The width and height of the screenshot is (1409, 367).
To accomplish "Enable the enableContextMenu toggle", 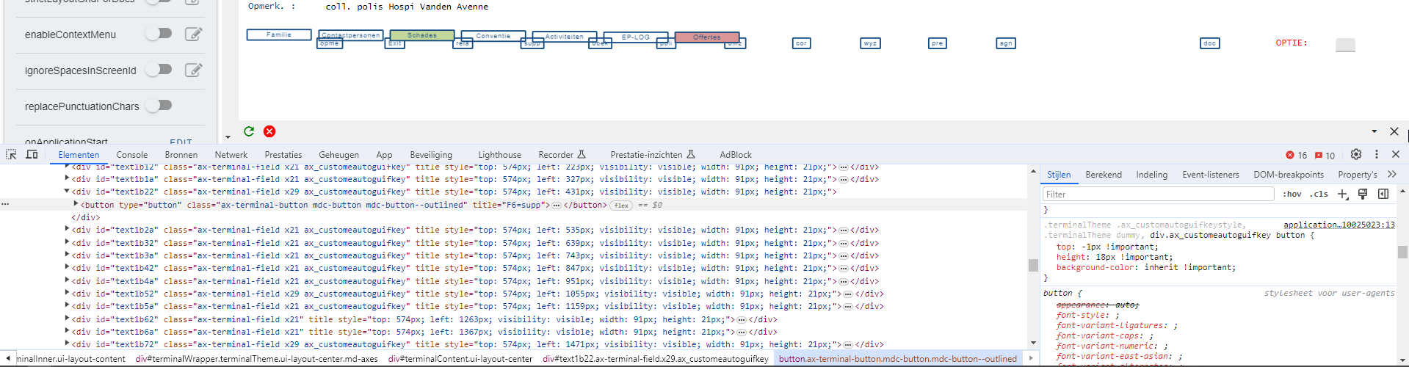I will pos(159,34).
